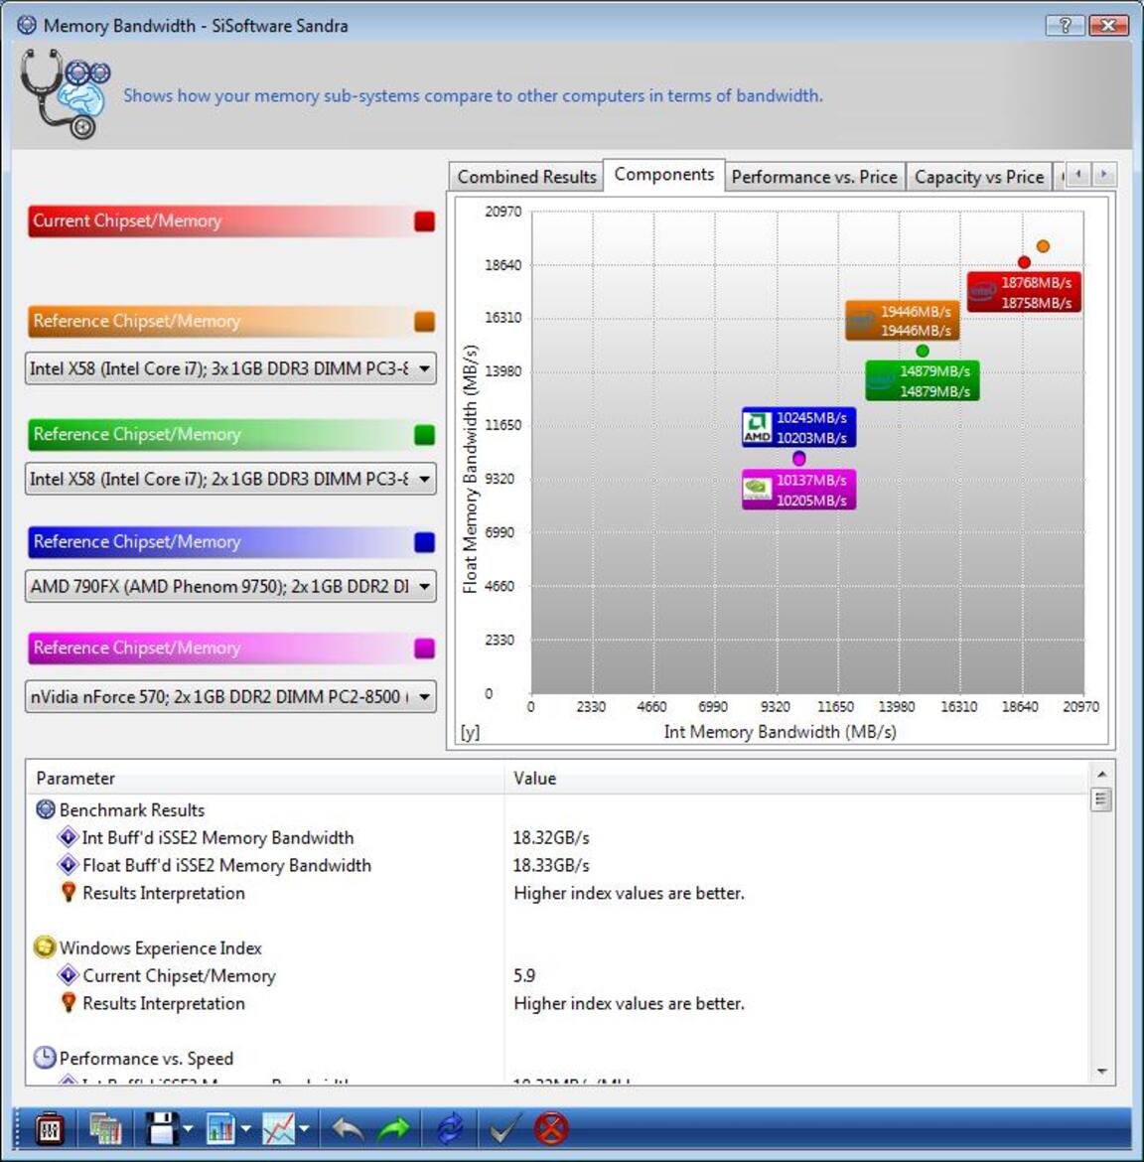The width and height of the screenshot is (1144, 1162).
Task: Click the red Current Chipset/Memory swatch
Action: coord(425,220)
